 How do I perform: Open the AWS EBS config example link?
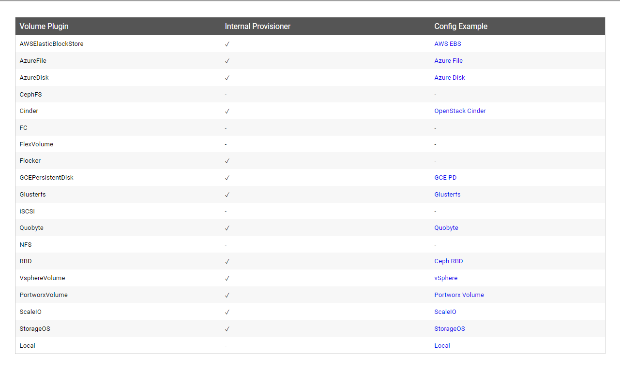[x=448, y=44]
